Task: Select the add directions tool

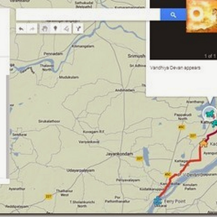Action: [78, 28]
